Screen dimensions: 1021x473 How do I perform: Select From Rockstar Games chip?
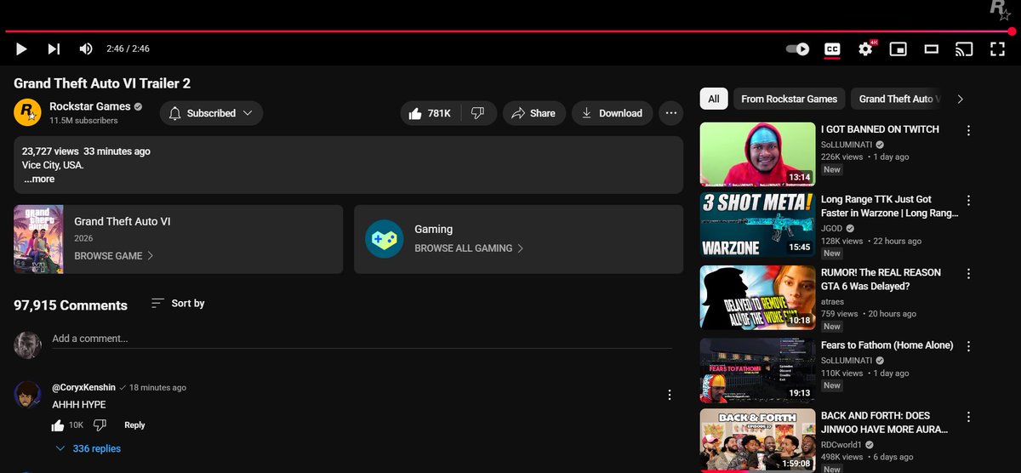pyautogui.click(x=789, y=99)
